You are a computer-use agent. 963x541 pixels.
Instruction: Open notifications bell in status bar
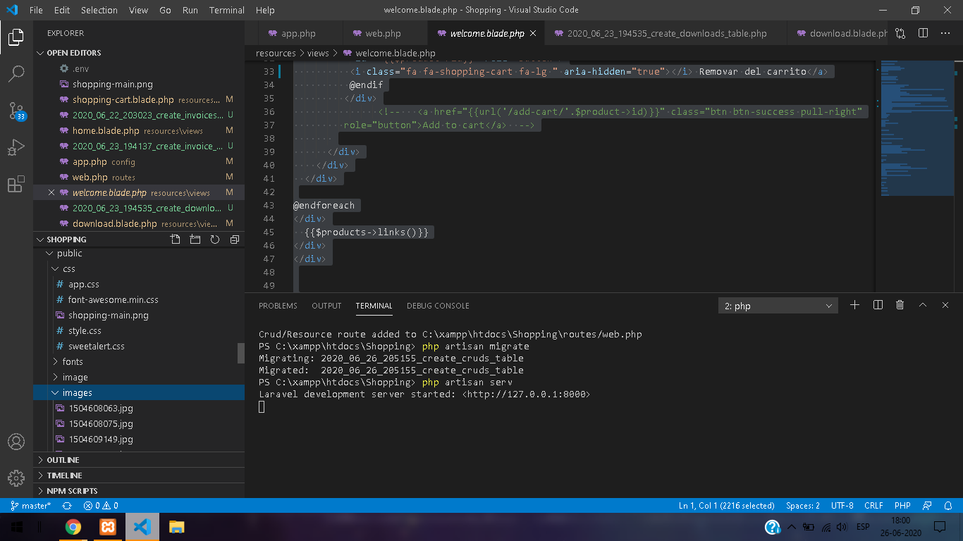pyautogui.click(x=948, y=506)
